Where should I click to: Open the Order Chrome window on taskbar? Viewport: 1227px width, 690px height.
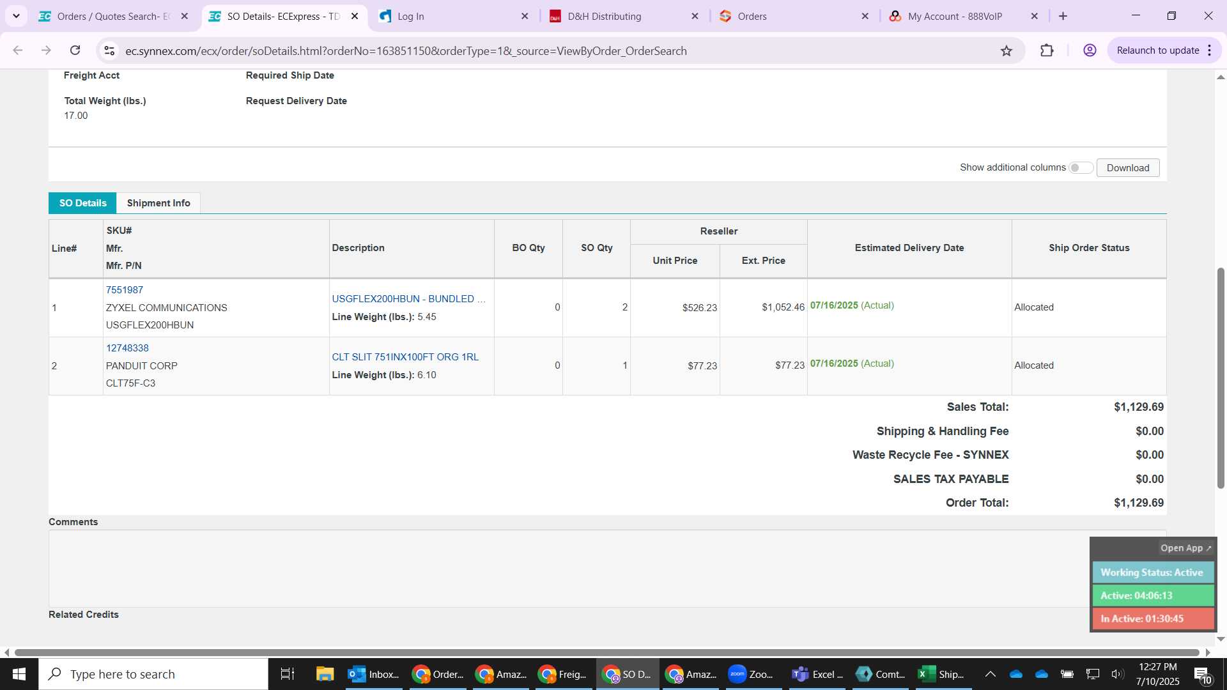(x=438, y=674)
